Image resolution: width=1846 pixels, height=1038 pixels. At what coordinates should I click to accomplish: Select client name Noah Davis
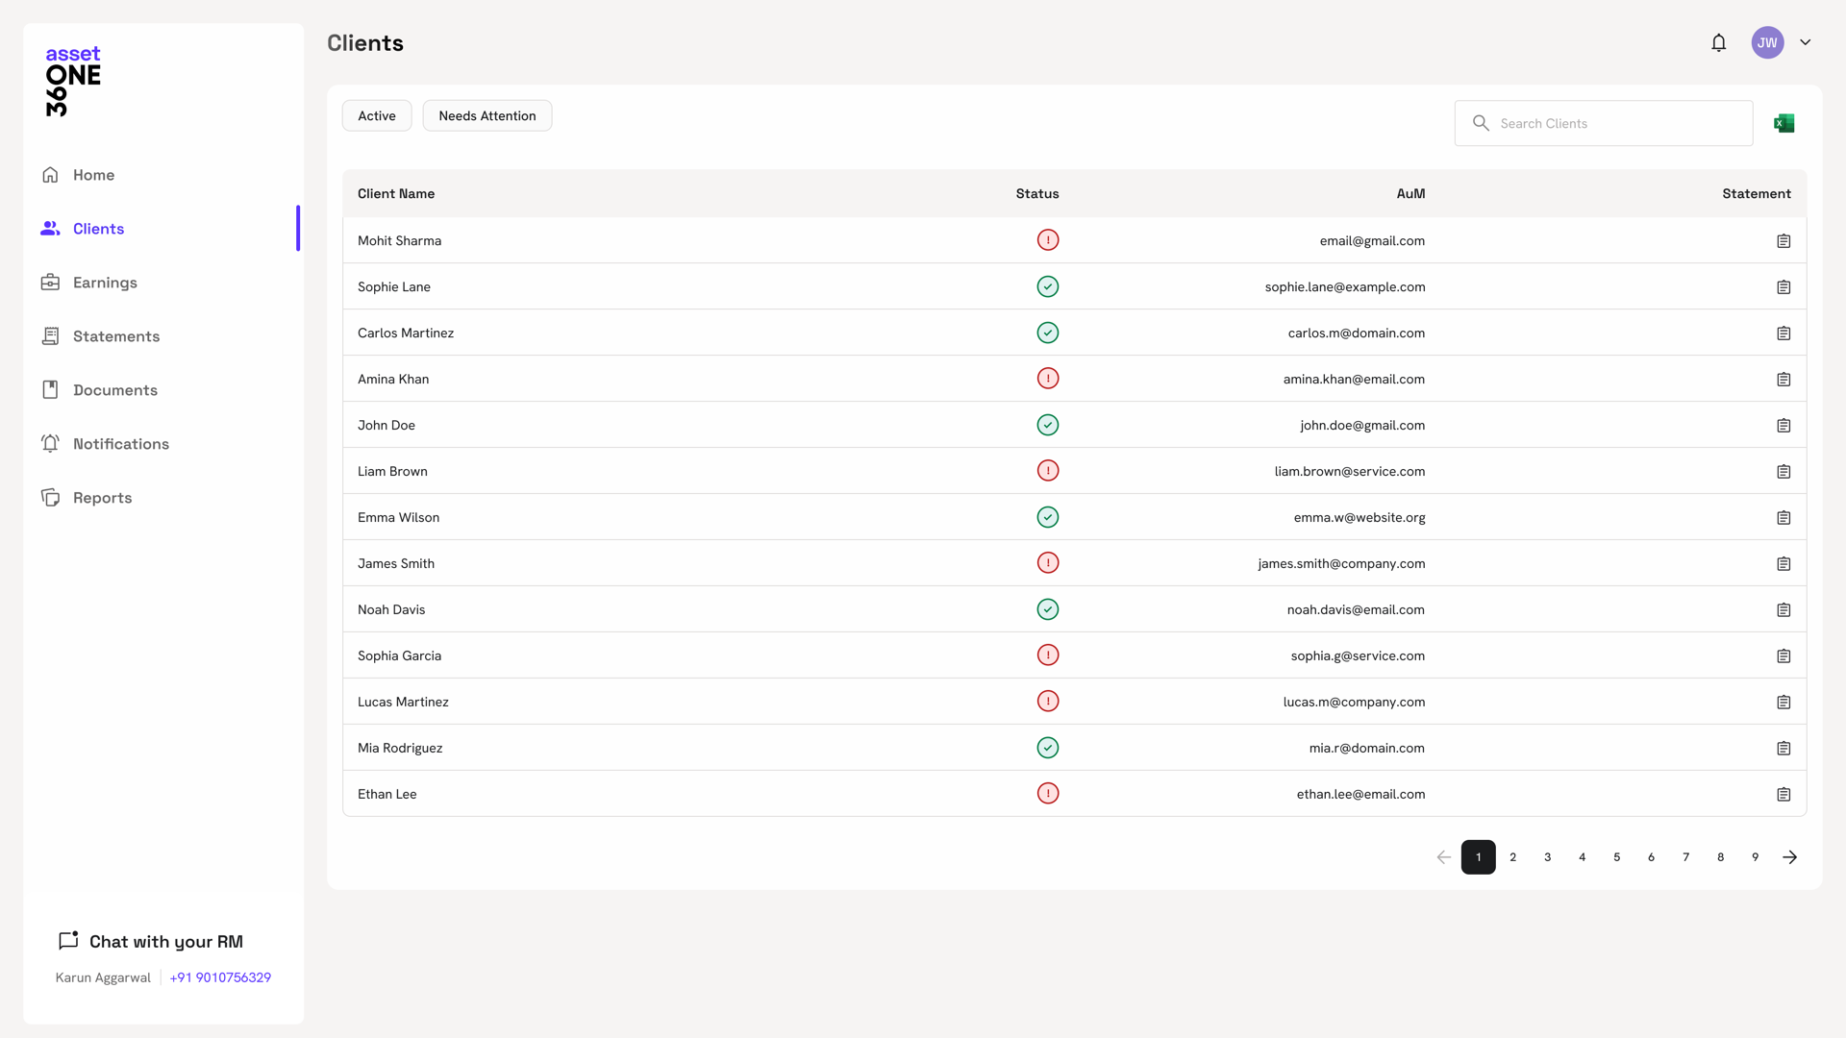pyautogui.click(x=391, y=609)
